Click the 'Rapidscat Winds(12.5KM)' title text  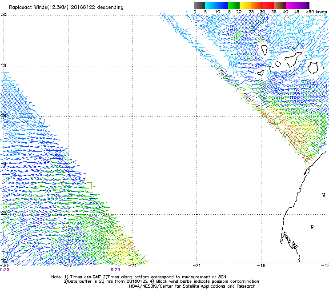pos(39,8)
